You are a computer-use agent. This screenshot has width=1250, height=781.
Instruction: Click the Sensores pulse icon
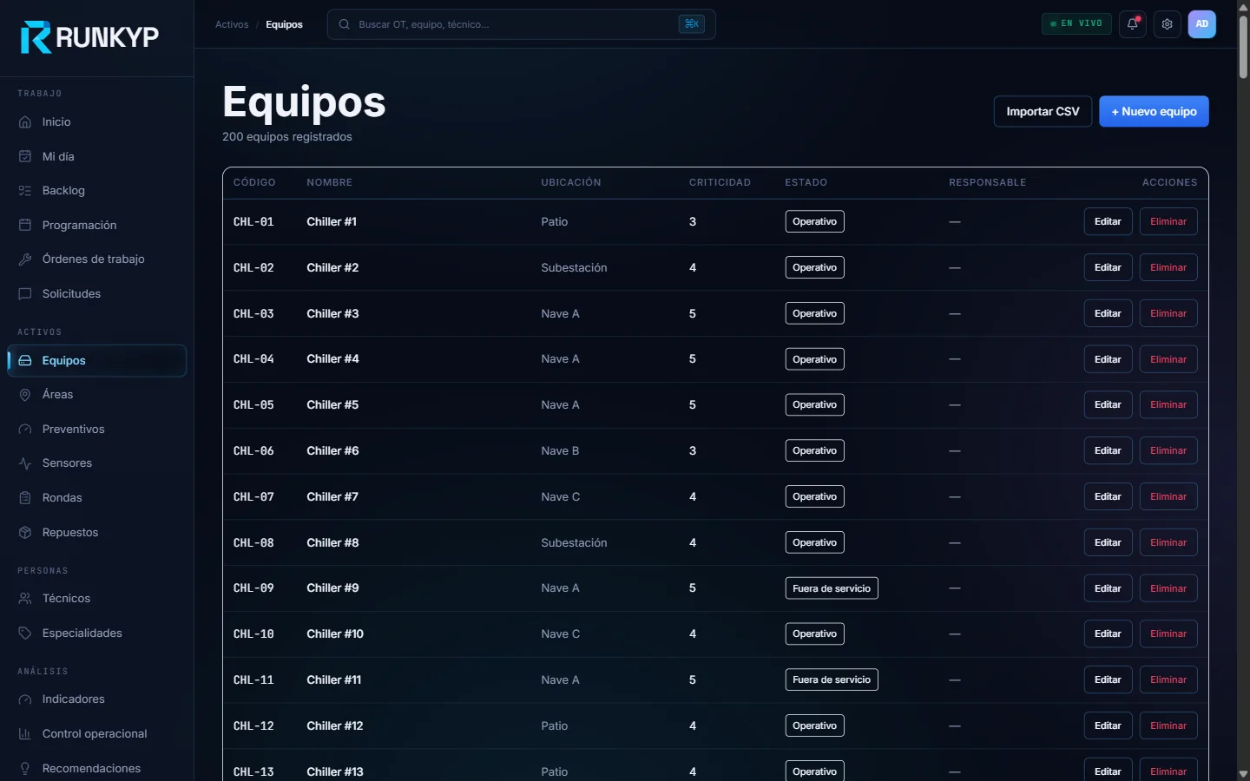click(x=25, y=463)
